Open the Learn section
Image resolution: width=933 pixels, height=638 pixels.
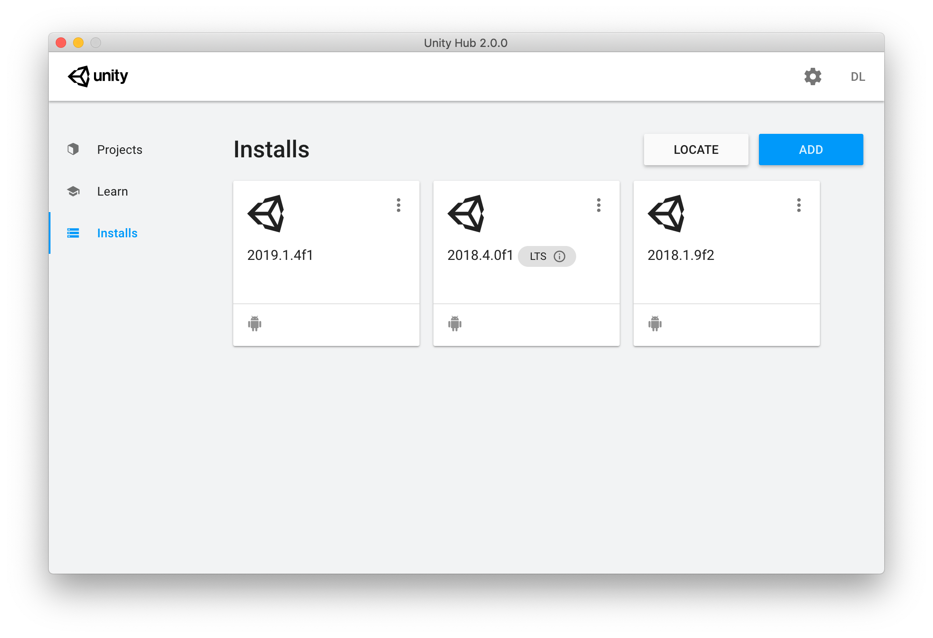[112, 191]
